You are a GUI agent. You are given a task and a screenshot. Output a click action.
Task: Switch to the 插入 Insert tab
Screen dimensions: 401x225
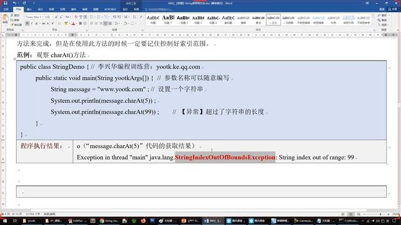point(29,9)
